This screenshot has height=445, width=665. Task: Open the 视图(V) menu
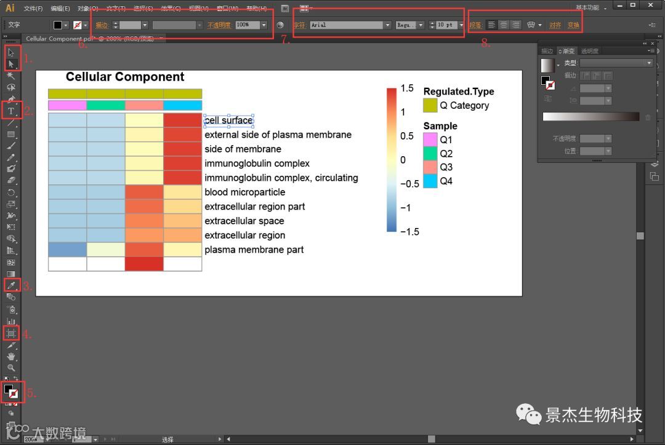click(198, 8)
